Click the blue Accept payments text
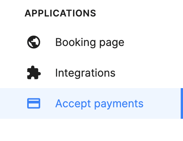Image resolution: width=183 pixels, height=141 pixels. (100, 104)
